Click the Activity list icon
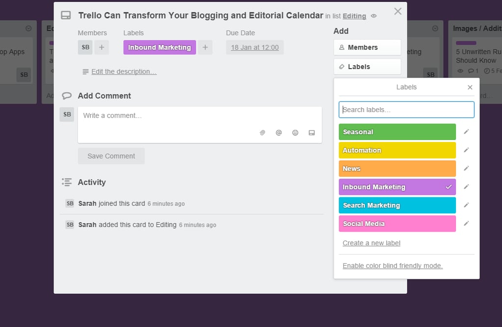 (67, 182)
